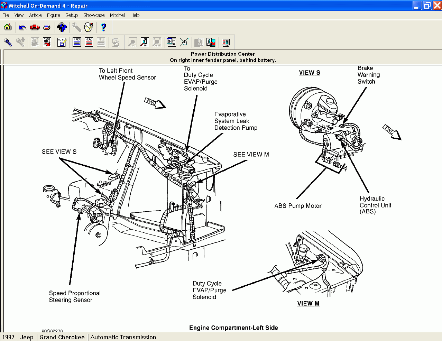Click the Grand Cherokee status bar field
442x341 pixels.
click(x=62, y=337)
